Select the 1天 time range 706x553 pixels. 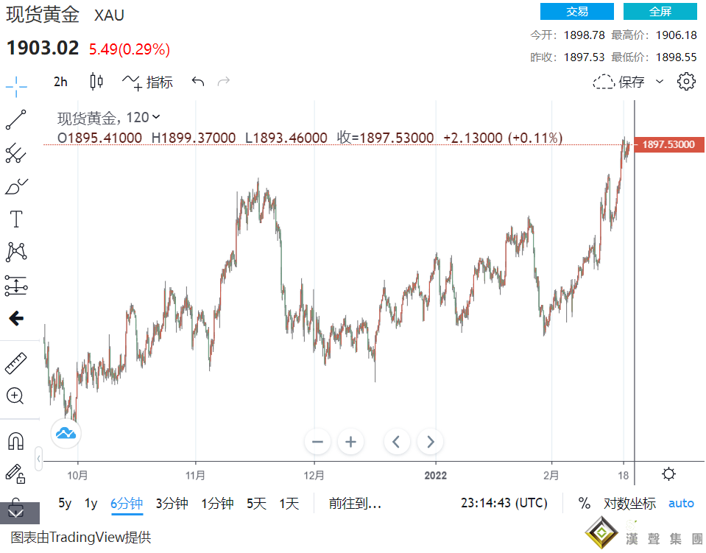tap(289, 504)
